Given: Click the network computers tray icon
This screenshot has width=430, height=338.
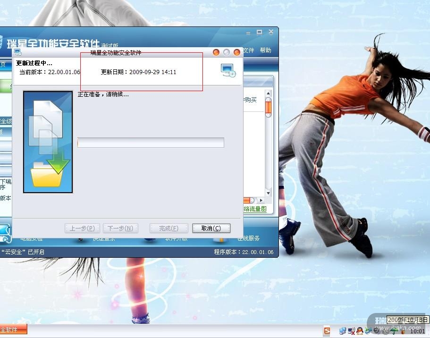Looking at the screenshot, I should coord(343,331).
